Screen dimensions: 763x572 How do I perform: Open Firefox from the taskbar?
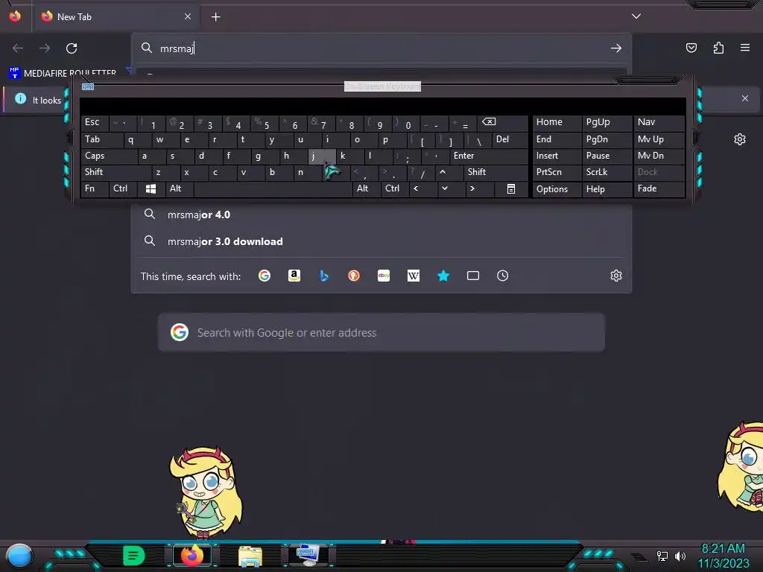[191, 556]
